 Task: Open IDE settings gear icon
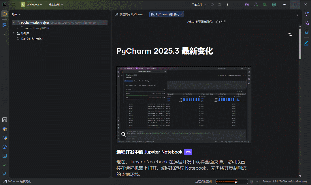[x=274, y=4]
